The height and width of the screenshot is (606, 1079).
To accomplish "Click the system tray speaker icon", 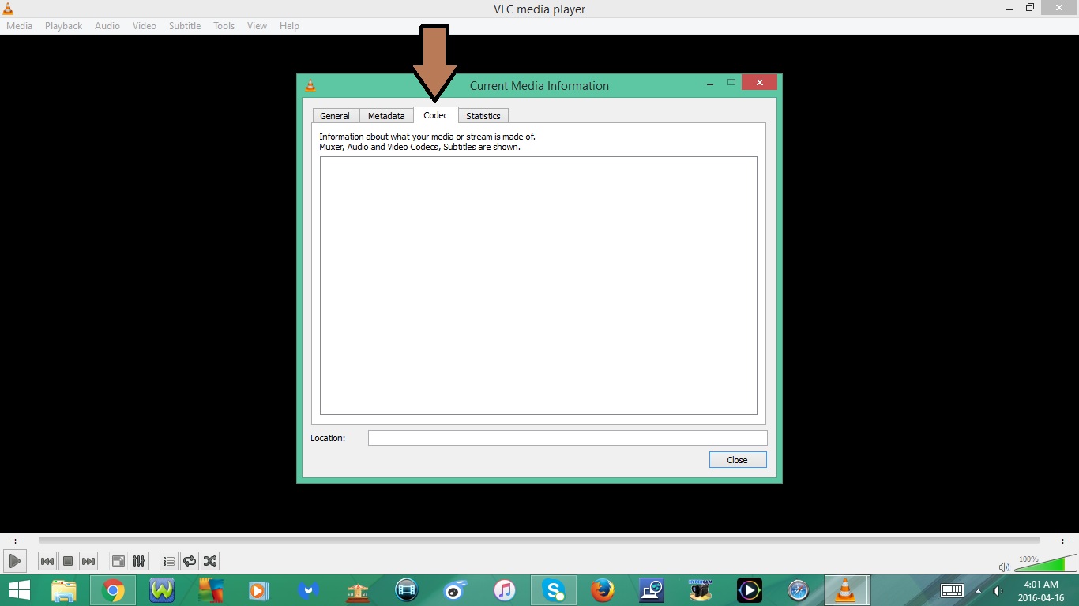I will [998, 591].
